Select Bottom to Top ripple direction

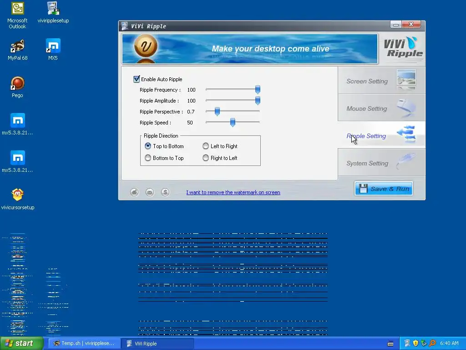coord(148,158)
